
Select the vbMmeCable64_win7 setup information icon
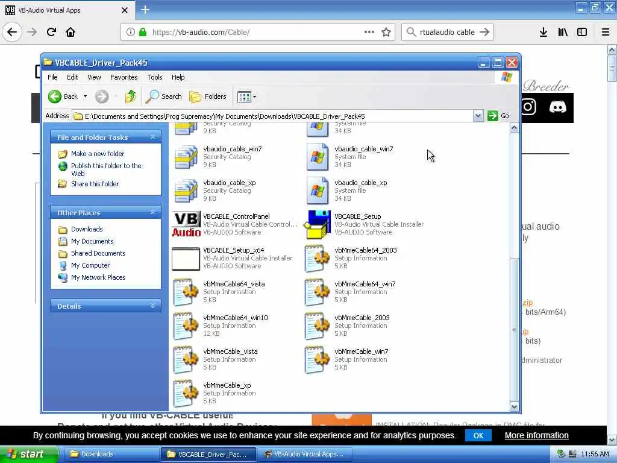pyautogui.click(x=317, y=292)
